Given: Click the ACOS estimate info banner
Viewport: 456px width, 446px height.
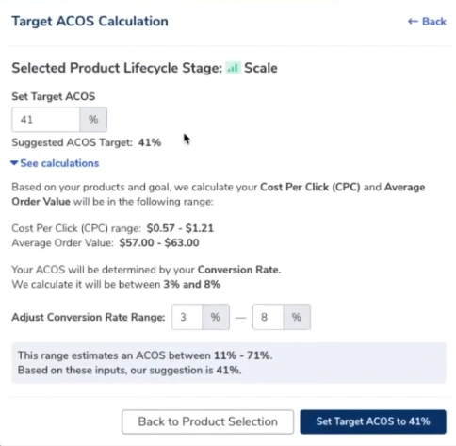Looking at the screenshot, I should (229, 363).
